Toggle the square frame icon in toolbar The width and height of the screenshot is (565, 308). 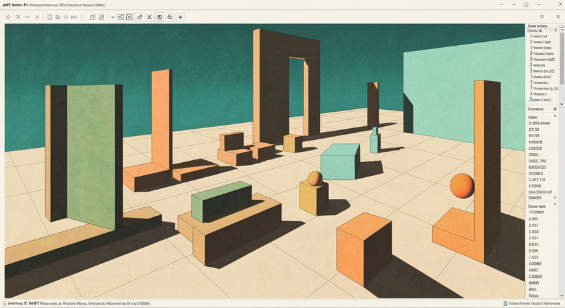129,17
